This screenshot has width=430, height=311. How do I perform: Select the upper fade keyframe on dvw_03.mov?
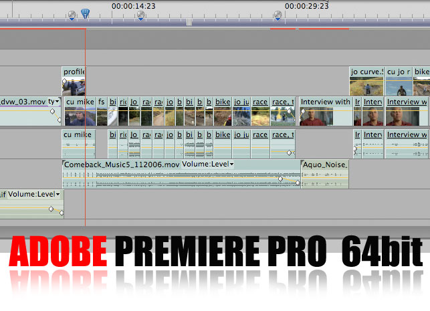point(52,111)
